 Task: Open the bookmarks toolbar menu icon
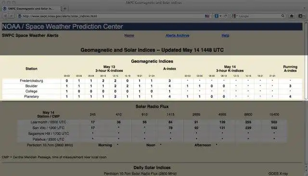(x=300, y=16)
